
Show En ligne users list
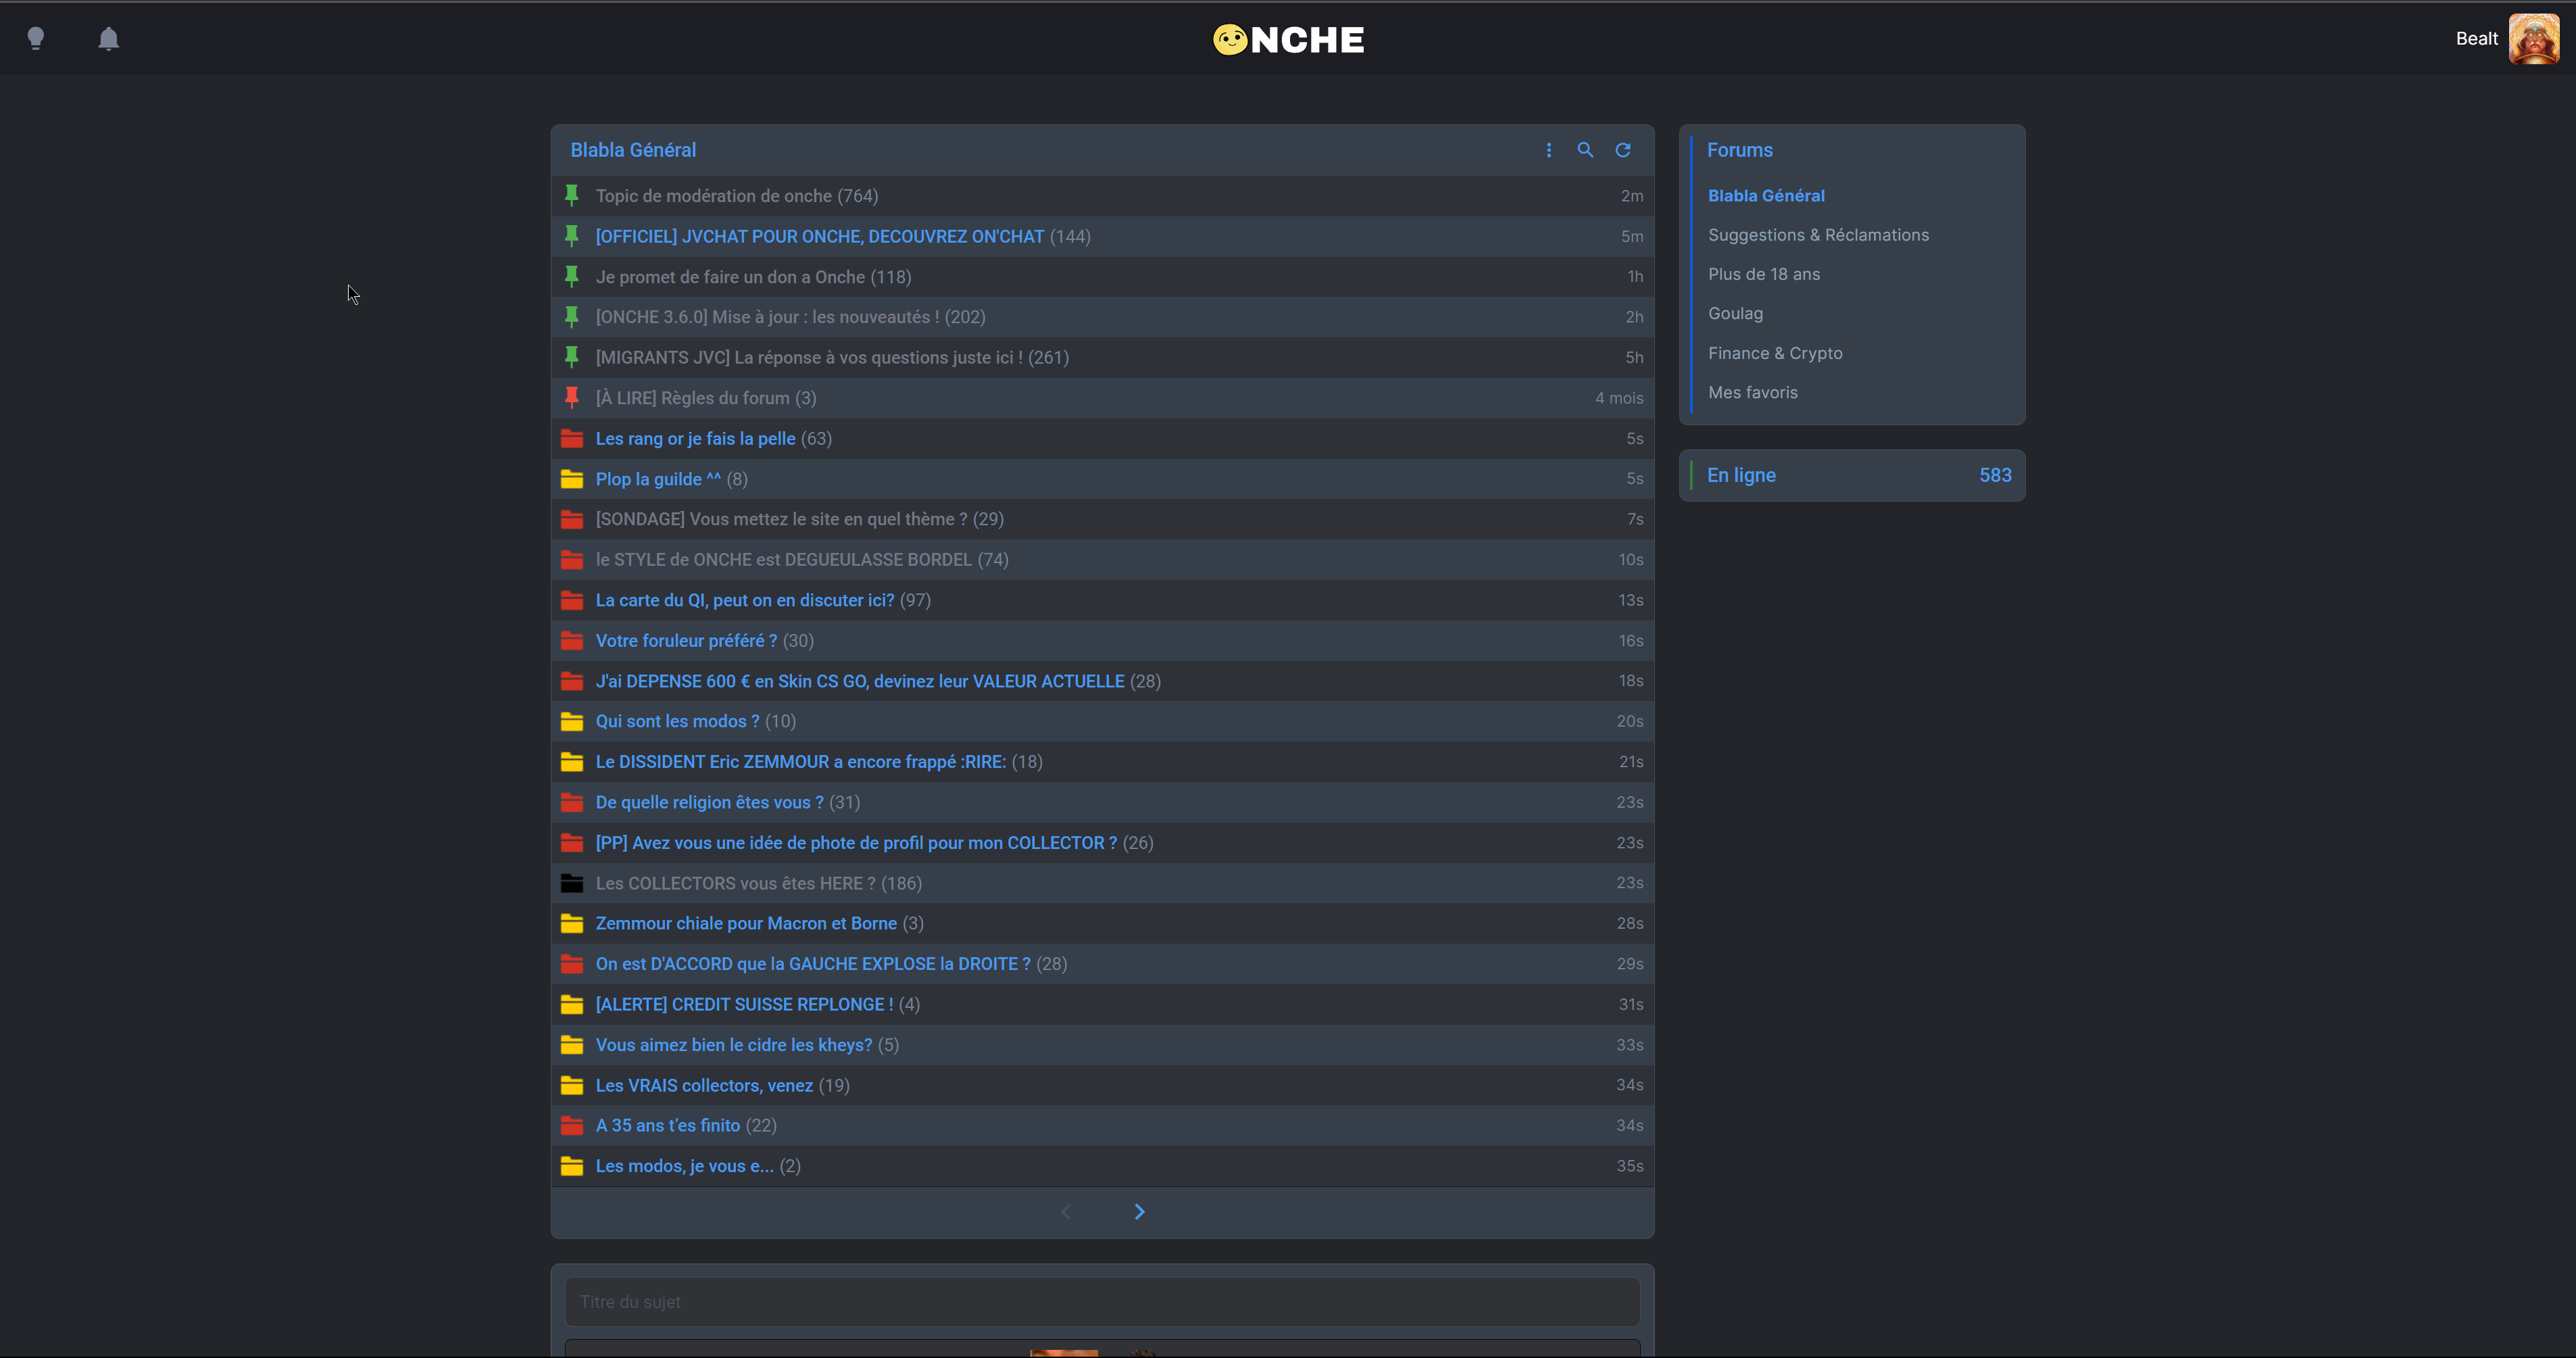point(1741,475)
